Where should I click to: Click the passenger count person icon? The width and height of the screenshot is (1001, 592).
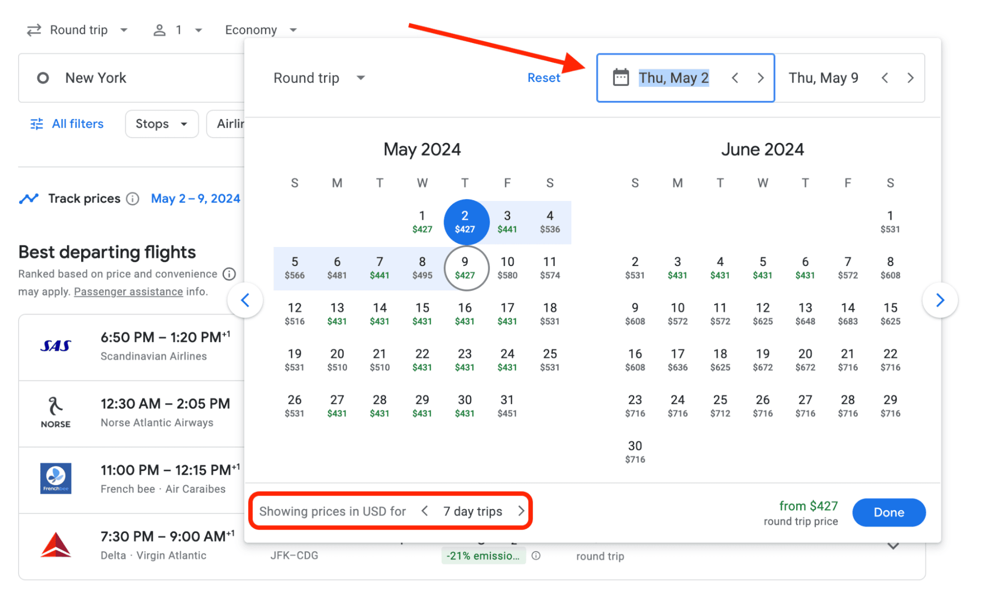point(159,30)
